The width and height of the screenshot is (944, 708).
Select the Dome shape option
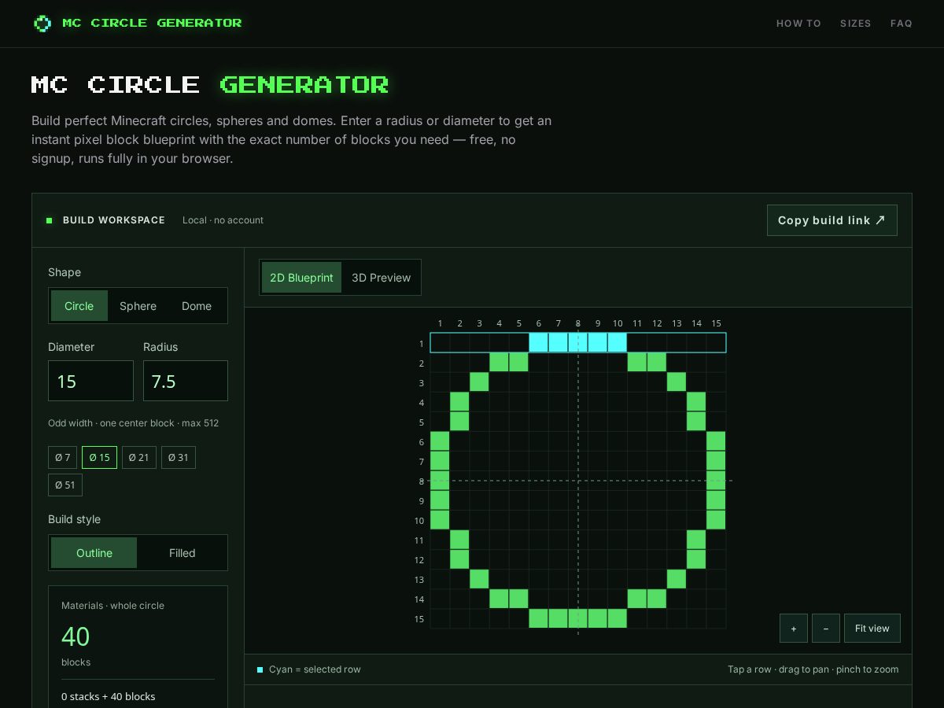click(197, 306)
